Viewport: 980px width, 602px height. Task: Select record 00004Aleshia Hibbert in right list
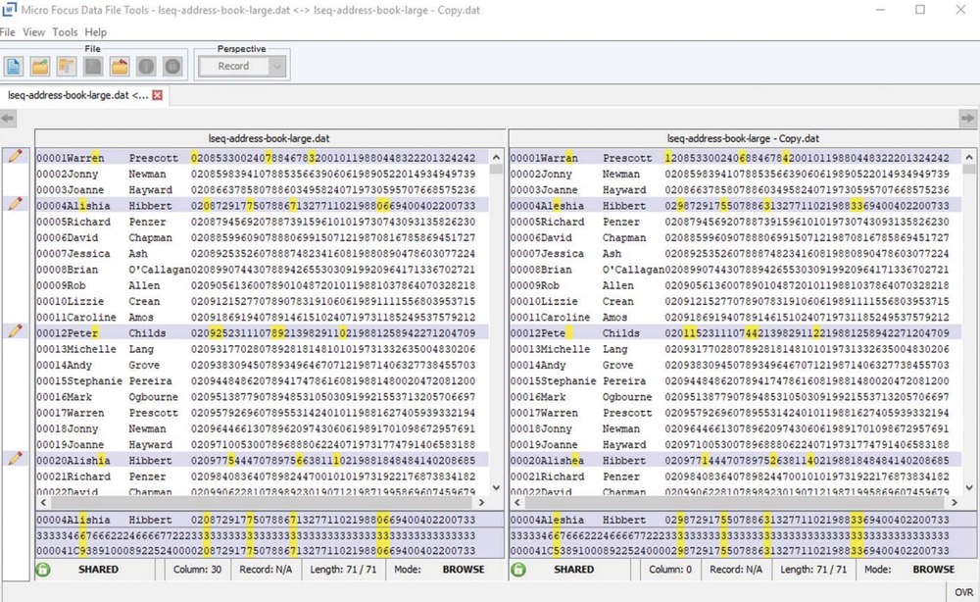click(736, 206)
